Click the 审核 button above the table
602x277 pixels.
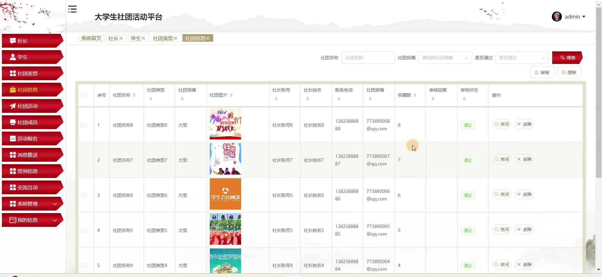542,72
